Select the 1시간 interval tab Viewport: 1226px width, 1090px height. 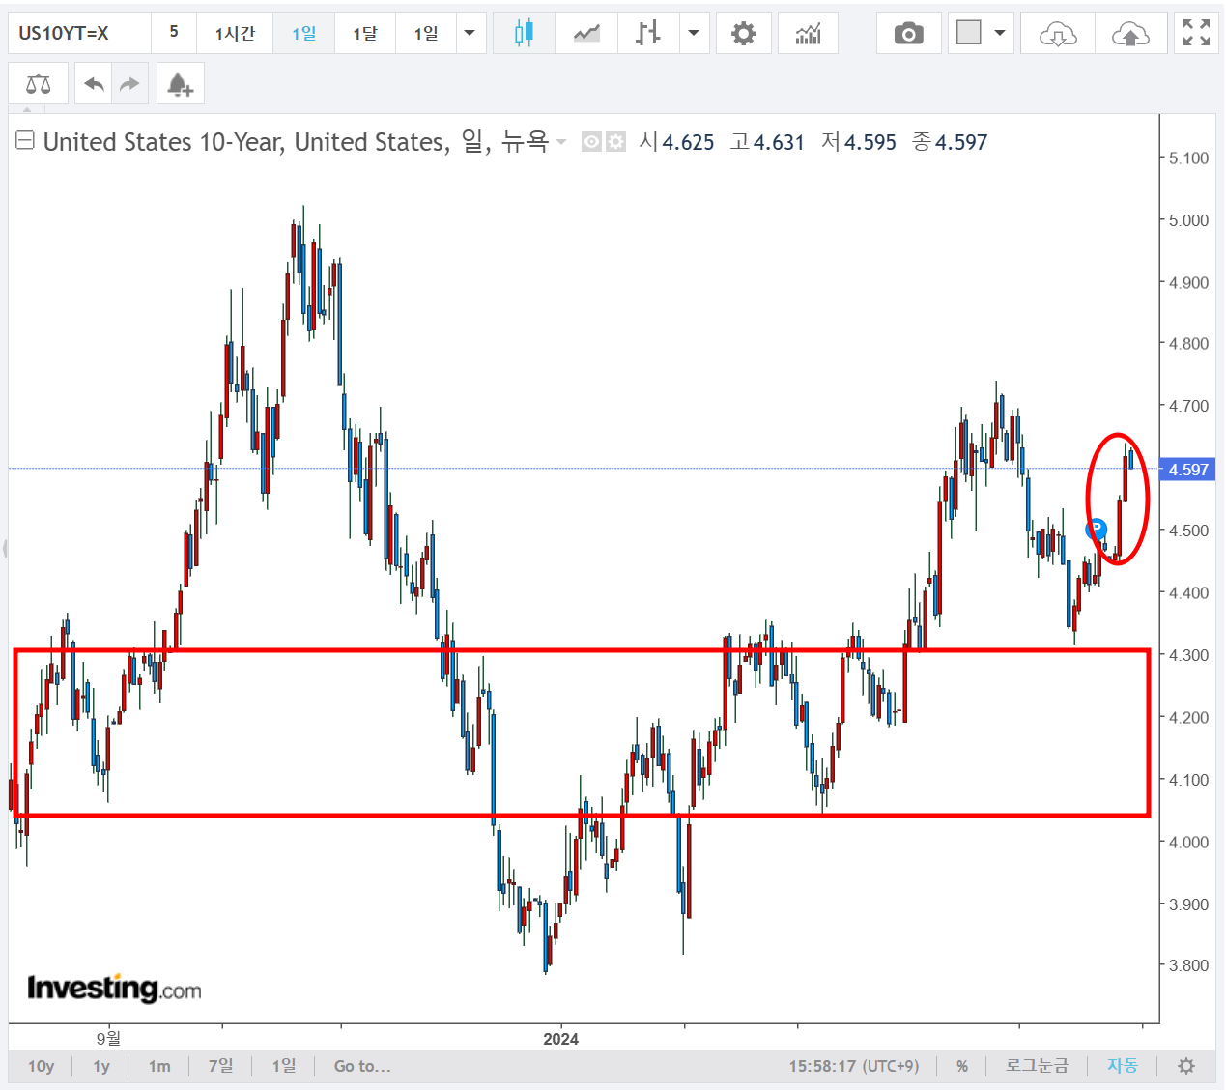pos(235,34)
